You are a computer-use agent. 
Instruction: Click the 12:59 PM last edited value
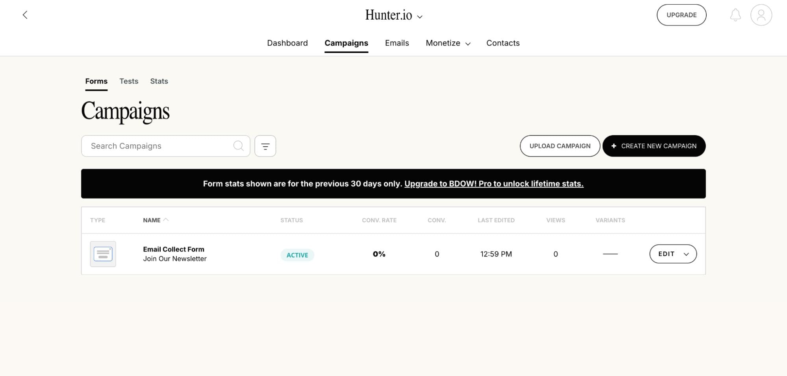(x=496, y=254)
